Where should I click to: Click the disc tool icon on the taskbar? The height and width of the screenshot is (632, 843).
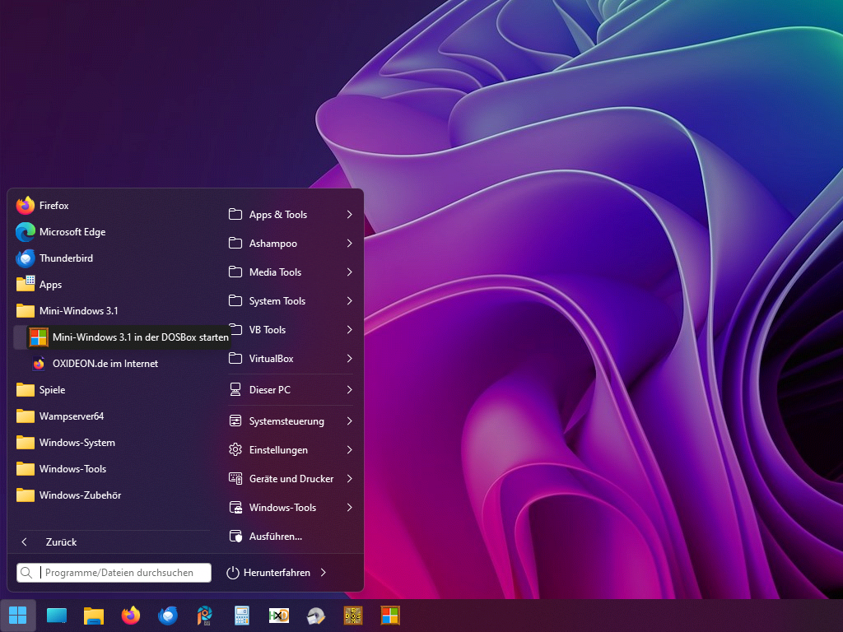[316, 616]
